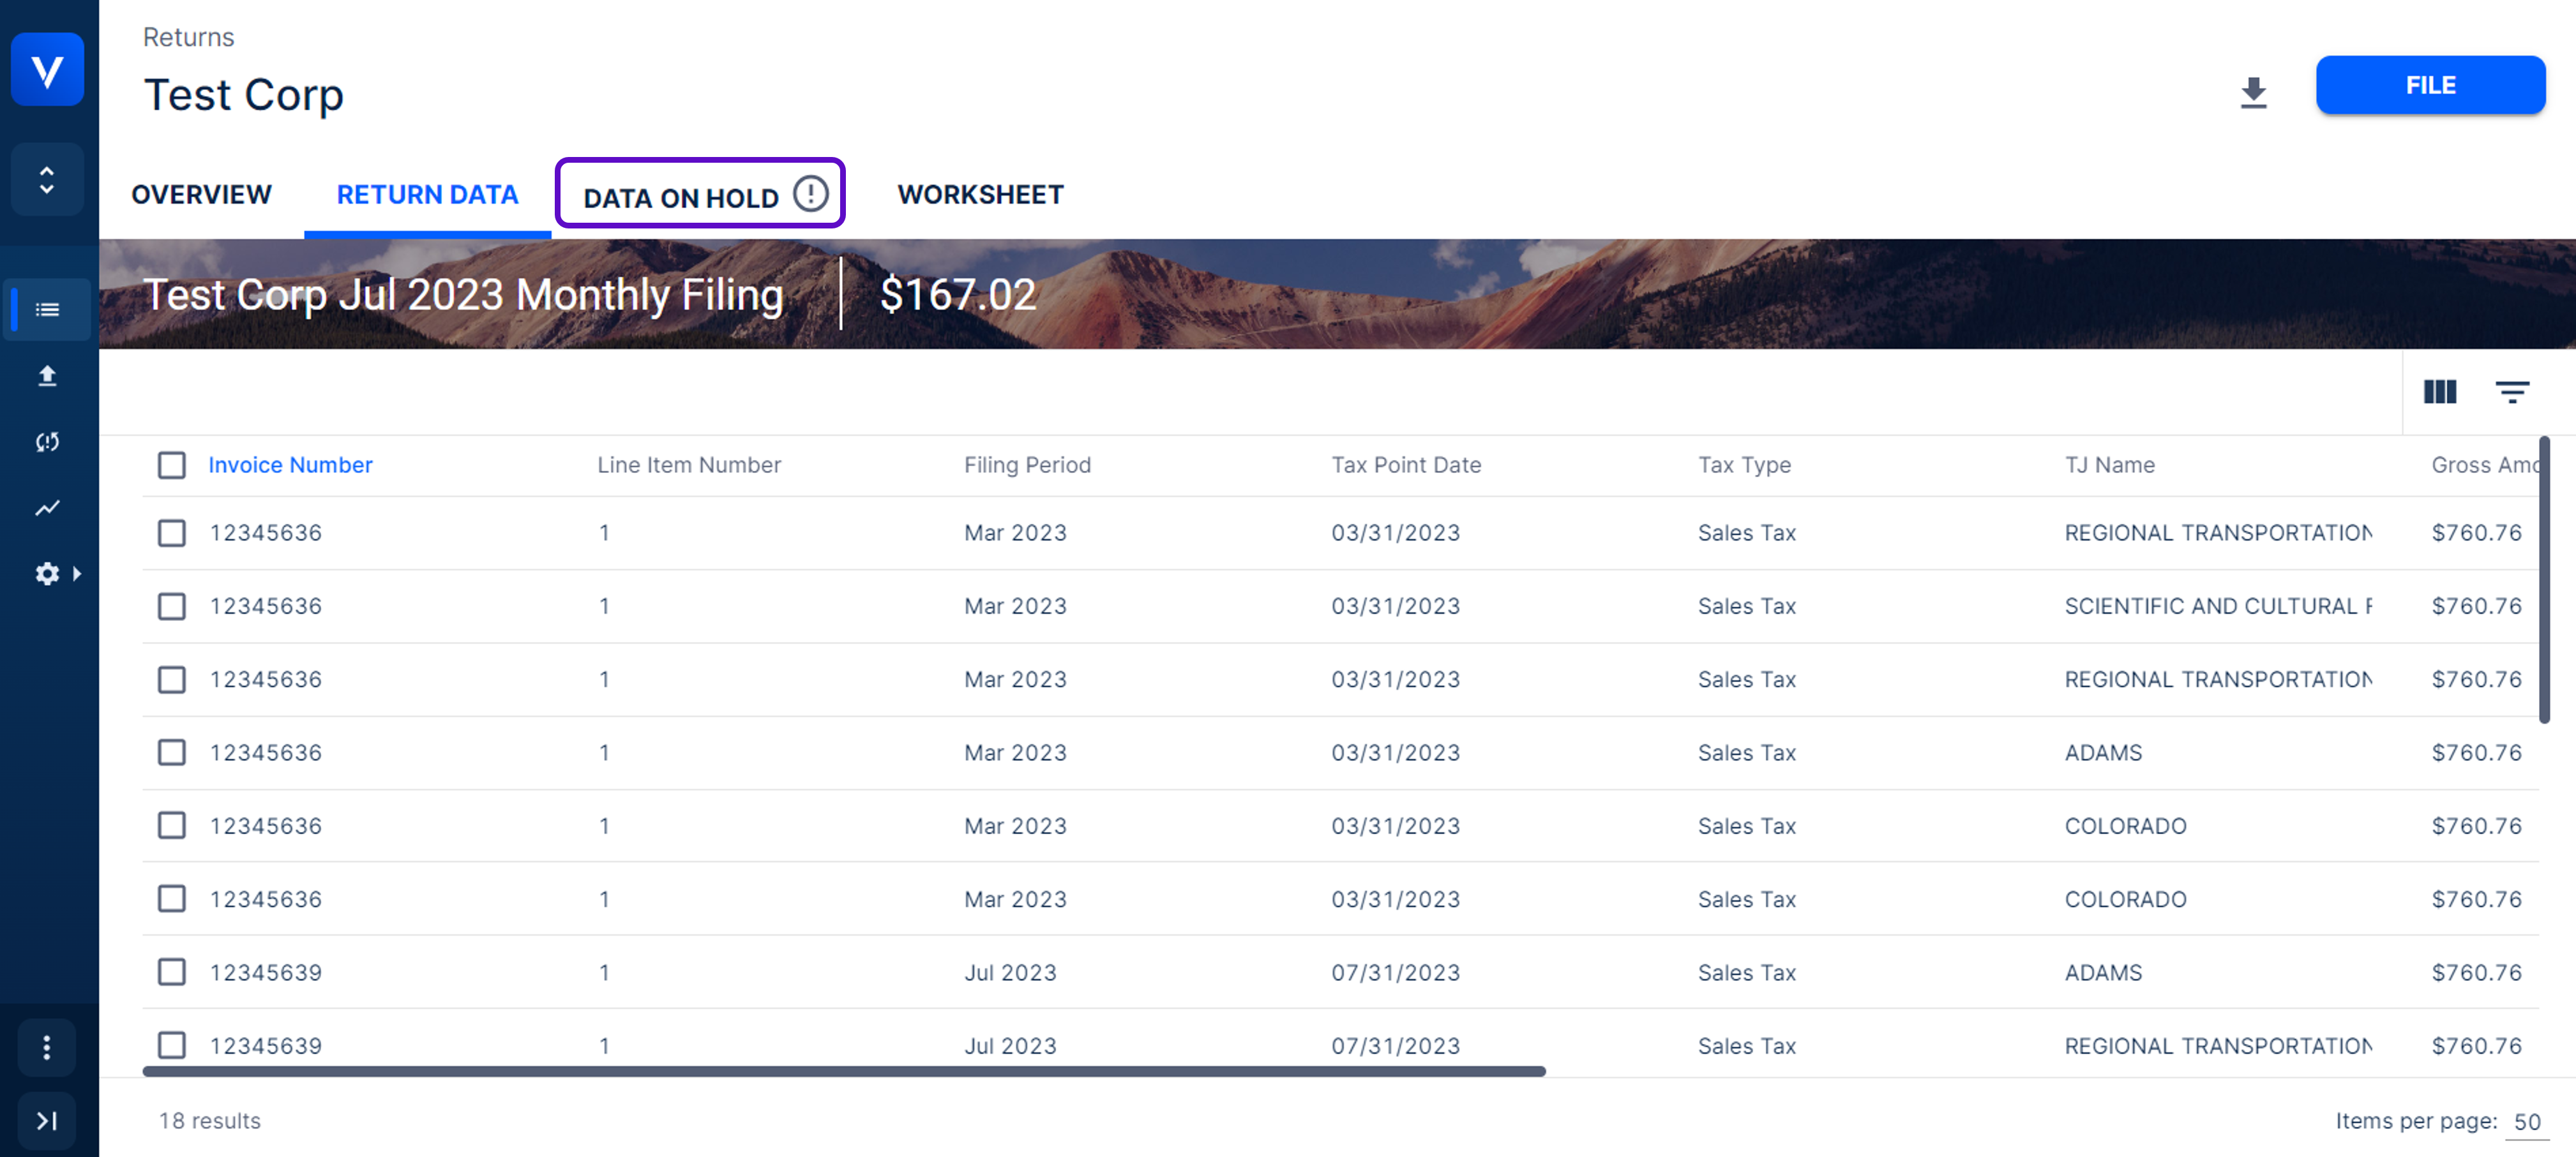The height and width of the screenshot is (1157, 2576).
Task: Expand the sidebar with arrow button
Action: tap(47, 1120)
